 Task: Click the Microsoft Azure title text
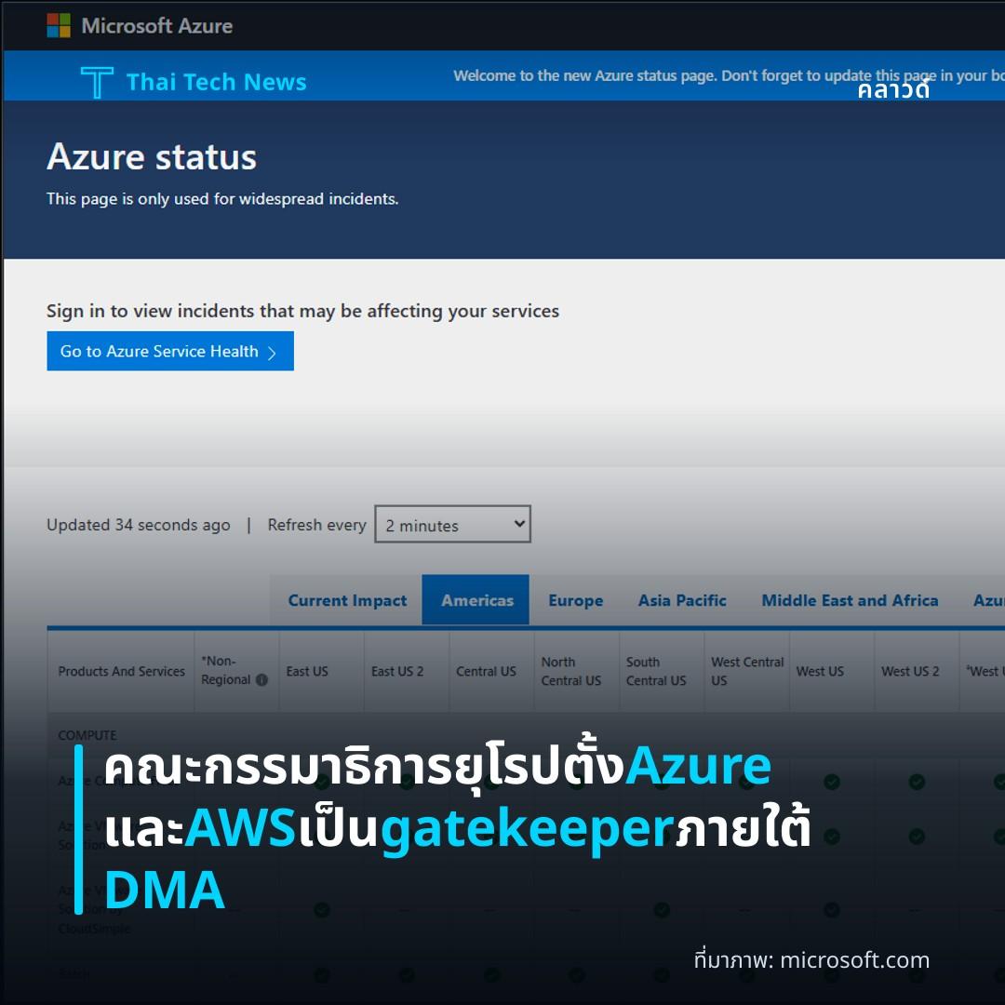tap(157, 26)
